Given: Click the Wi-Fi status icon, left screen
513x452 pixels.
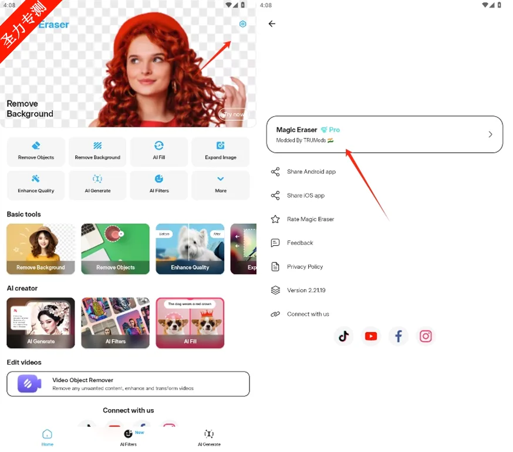Looking at the screenshot, I should tap(229, 5).
